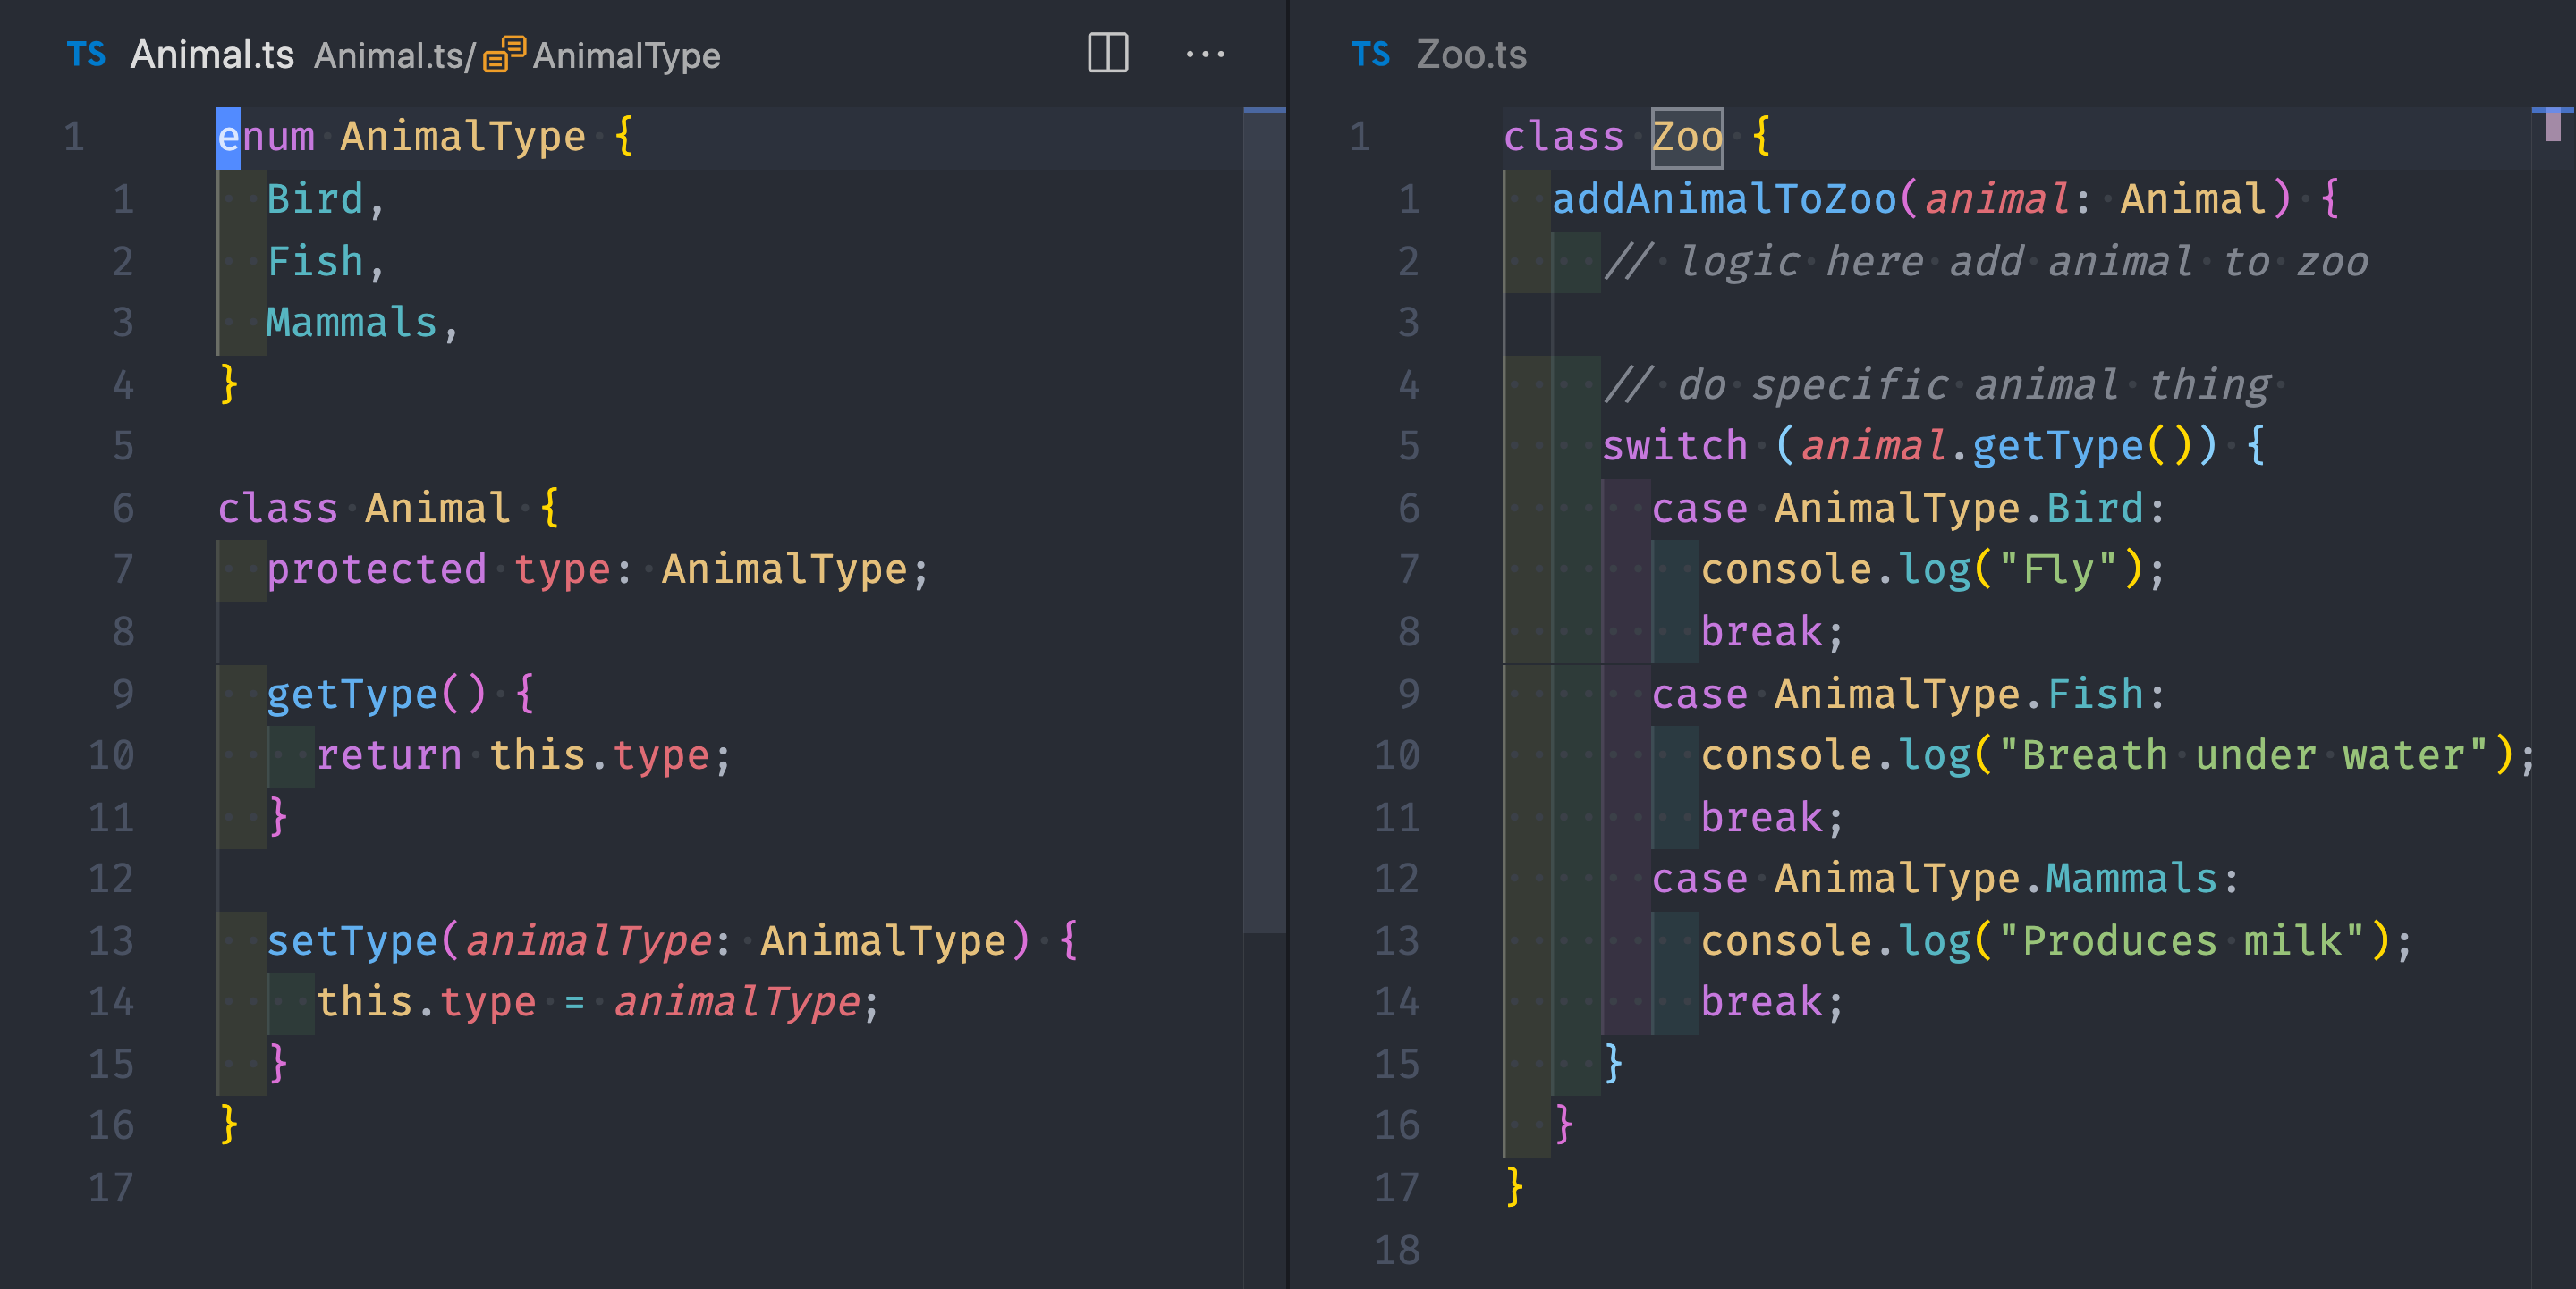Click comment 'do specific animal thing'
Image resolution: width=2576 pixels, height=1289 pixels.
(1975, 385)
